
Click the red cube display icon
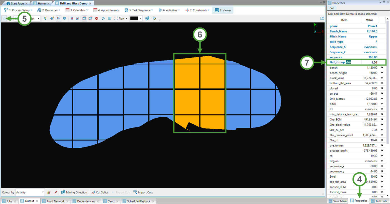click(77, 18)
